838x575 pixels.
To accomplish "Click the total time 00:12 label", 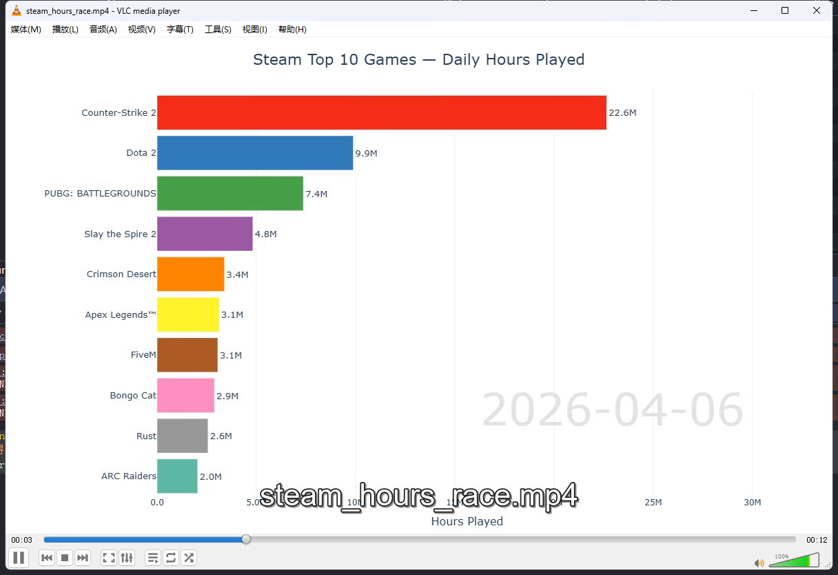I will [817, 540].
